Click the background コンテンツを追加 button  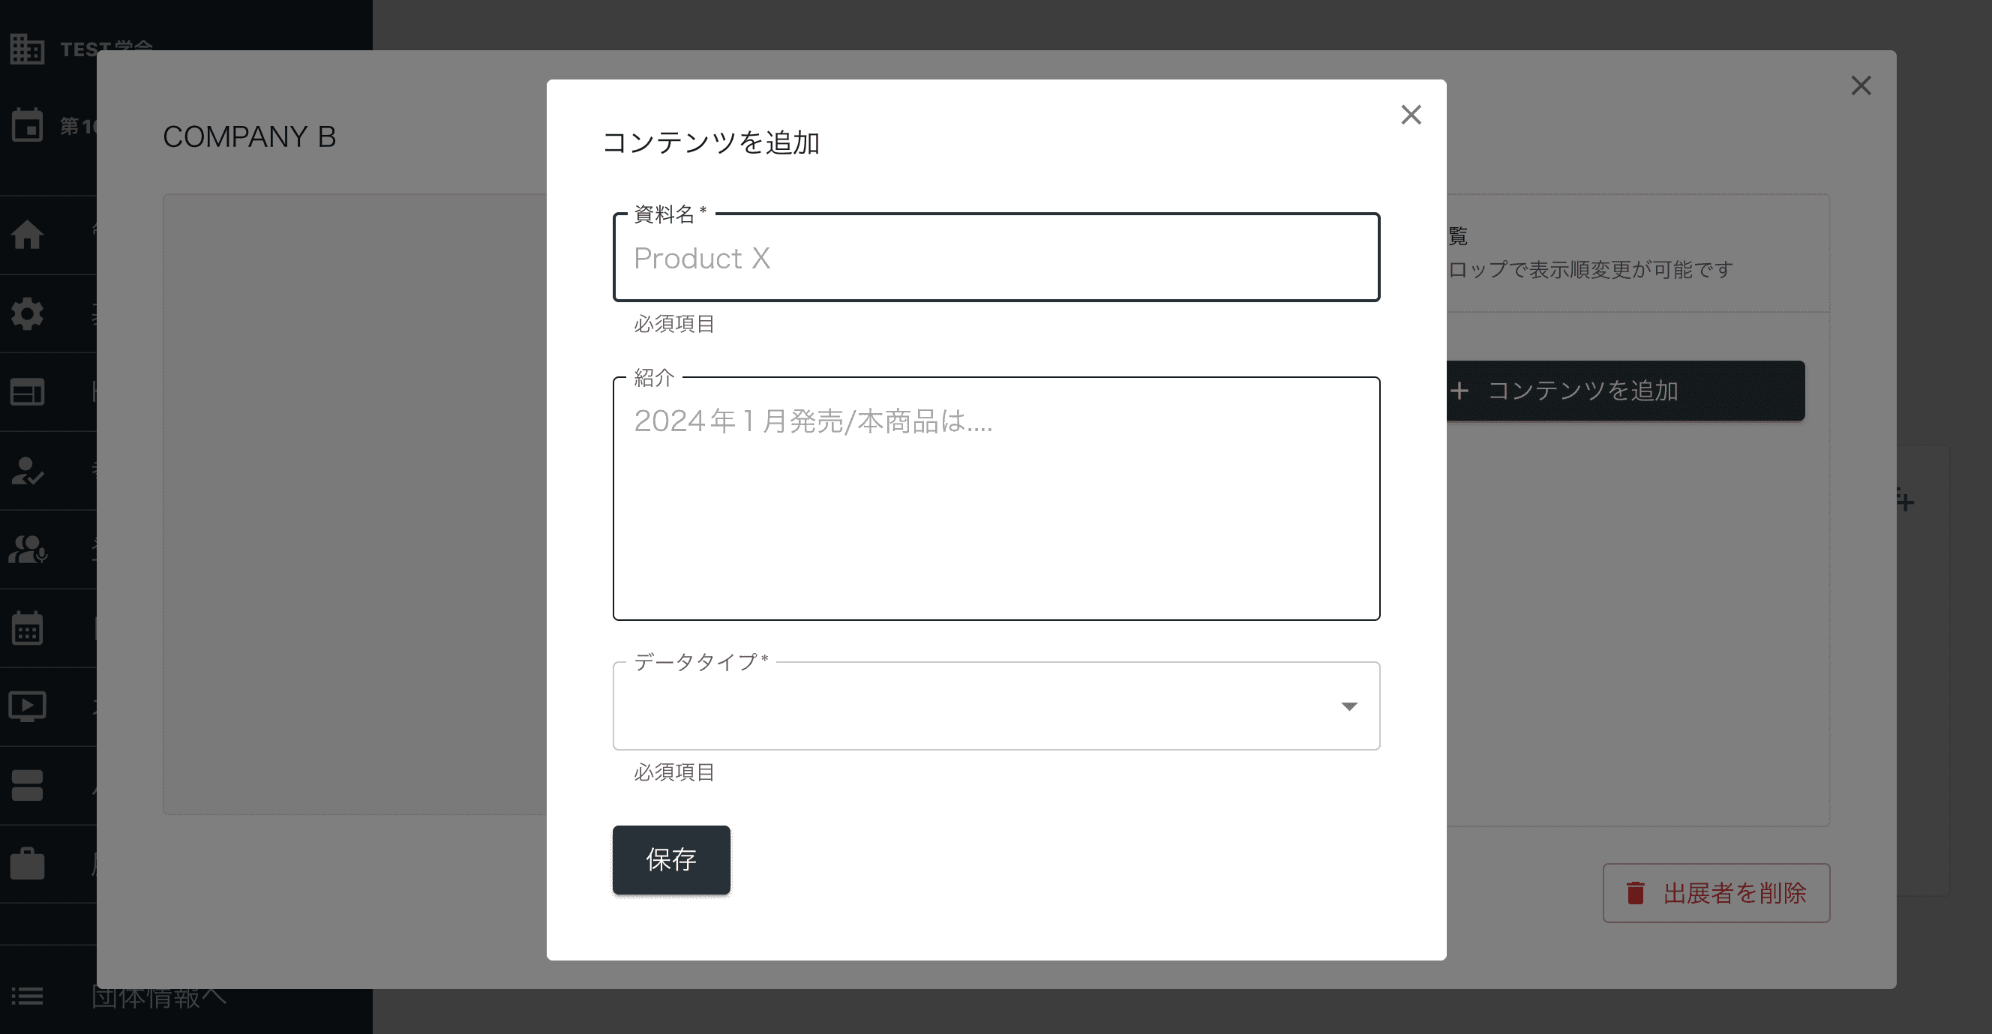(1625, 391)
